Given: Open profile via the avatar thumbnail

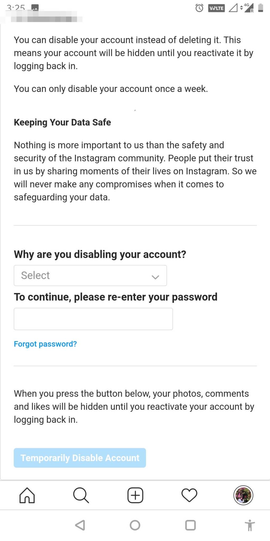Looking at the screenshot, I should (x=243, y=495).
